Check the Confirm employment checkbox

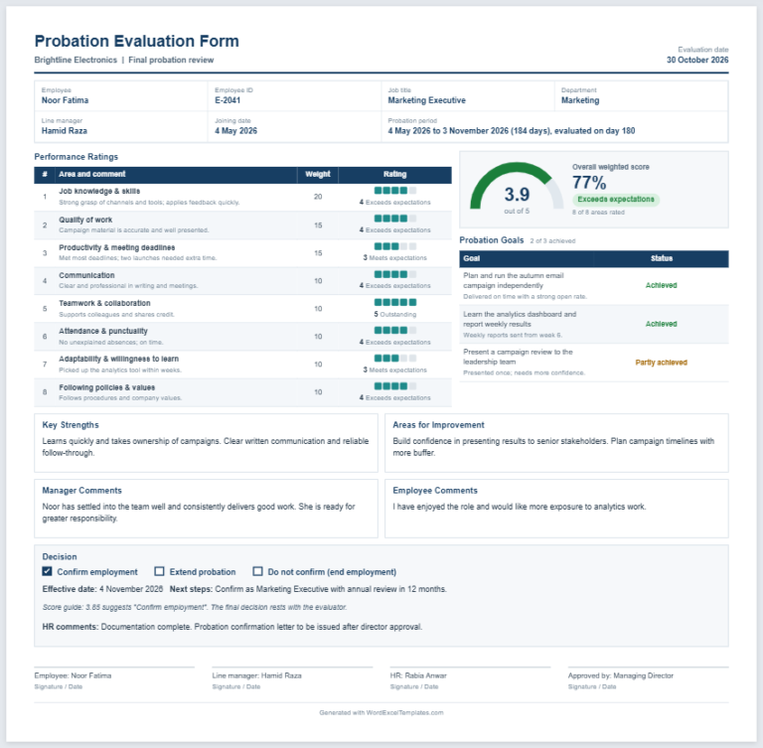coord(48,571)
